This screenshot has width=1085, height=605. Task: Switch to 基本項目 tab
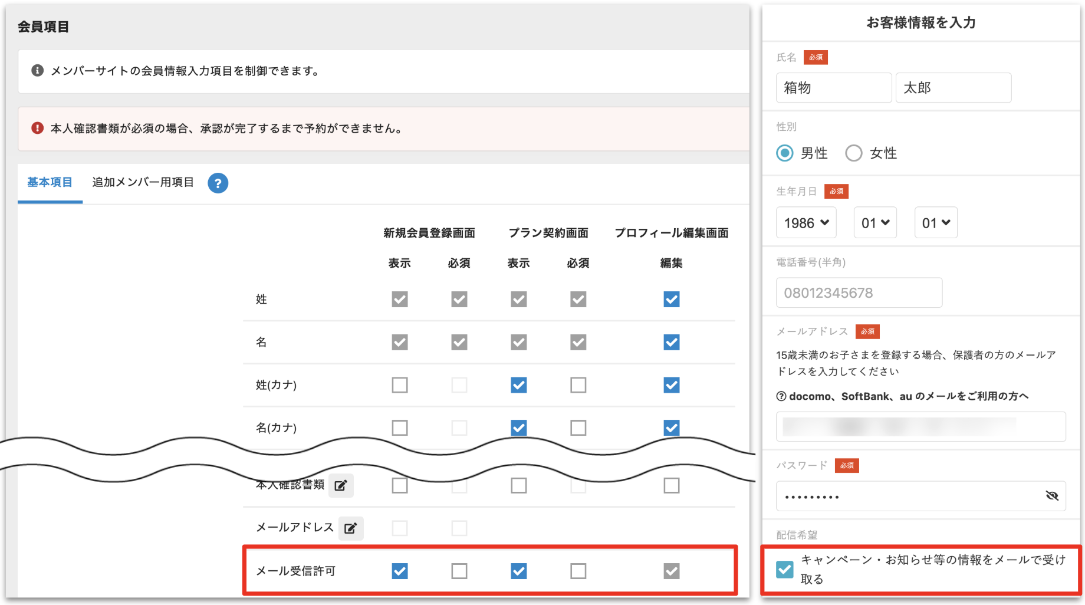tap(50, 183)
